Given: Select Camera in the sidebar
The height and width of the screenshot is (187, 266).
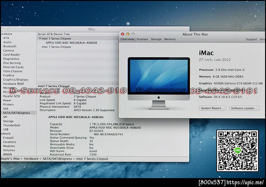Looking at the screenshot, I should [x=8, y=51].
